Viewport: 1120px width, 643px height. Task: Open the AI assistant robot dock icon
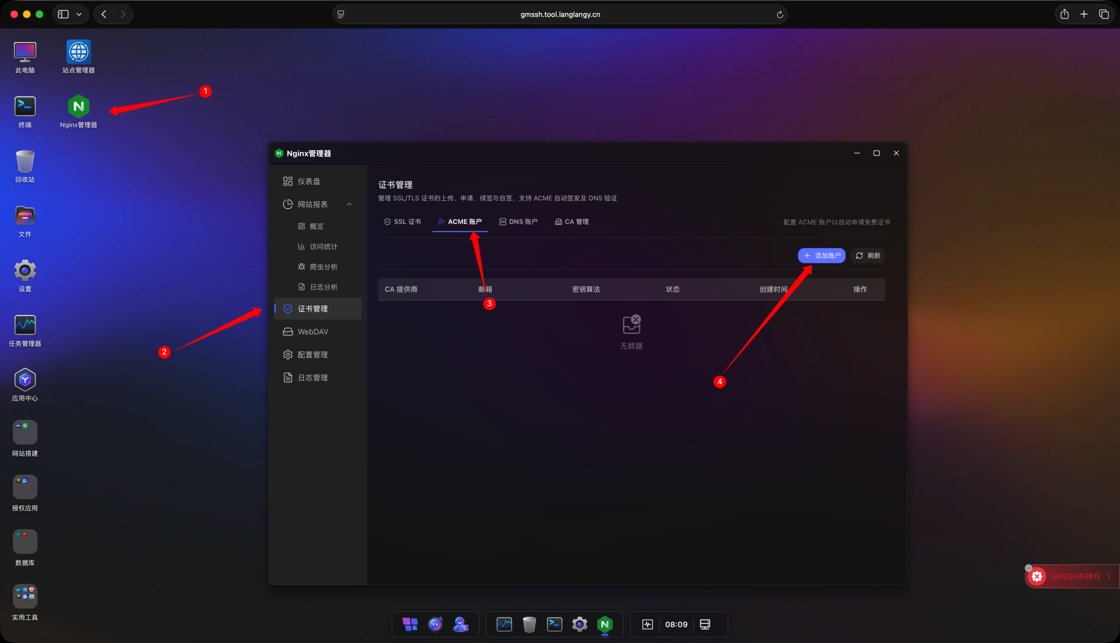pos(435,625)
